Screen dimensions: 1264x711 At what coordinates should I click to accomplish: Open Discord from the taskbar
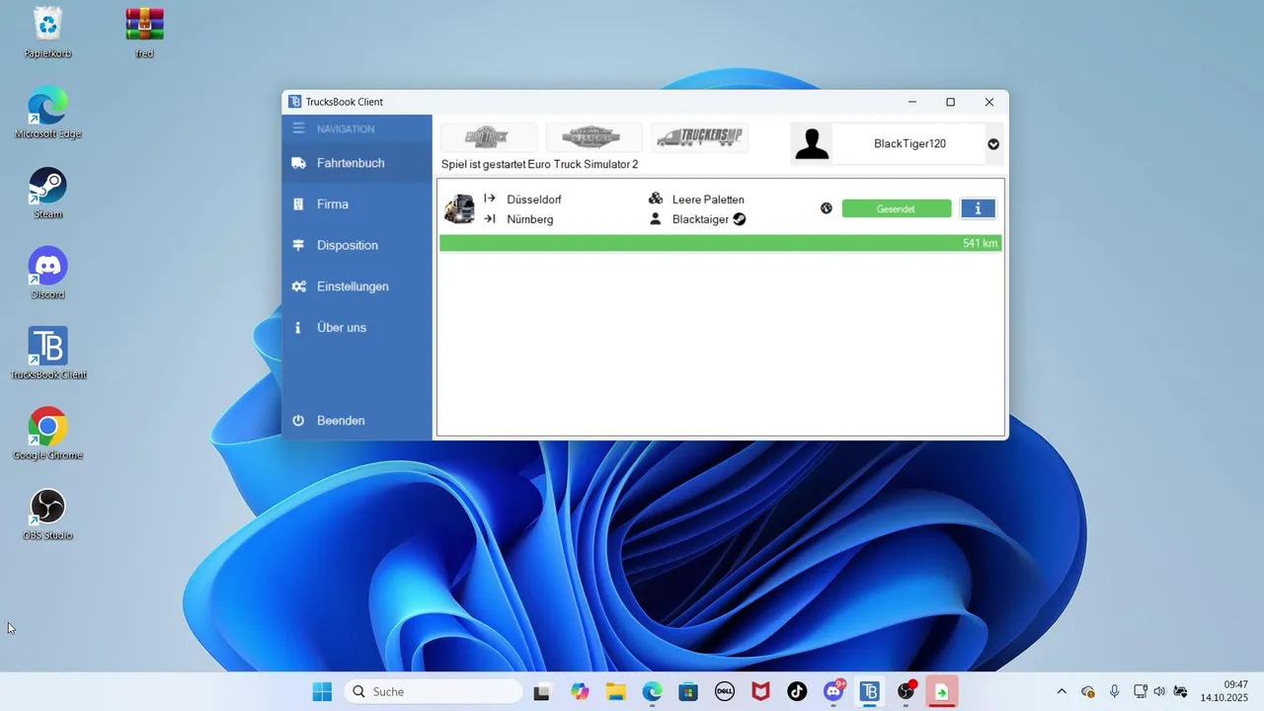pos(833,692)
